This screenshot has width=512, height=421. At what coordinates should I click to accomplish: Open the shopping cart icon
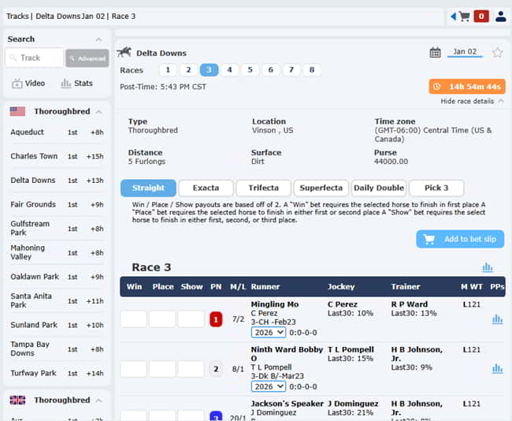[x=464, y=16]
